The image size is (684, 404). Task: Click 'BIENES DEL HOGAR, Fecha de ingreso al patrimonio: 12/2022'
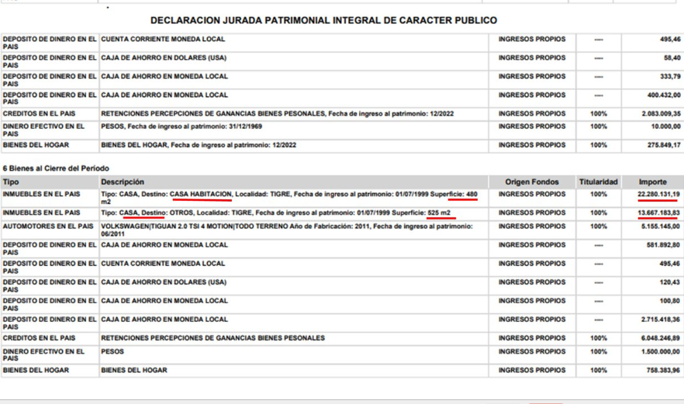(199, 145)
